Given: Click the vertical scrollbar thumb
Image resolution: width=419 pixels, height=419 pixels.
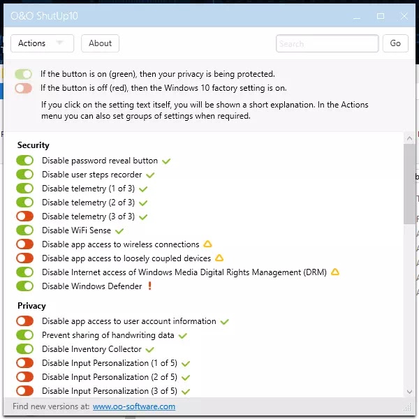Looking at the screenshot, I should click(x=409, y=184).
